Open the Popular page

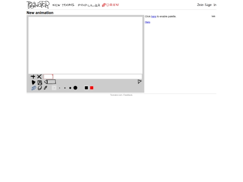click(89, 5)
